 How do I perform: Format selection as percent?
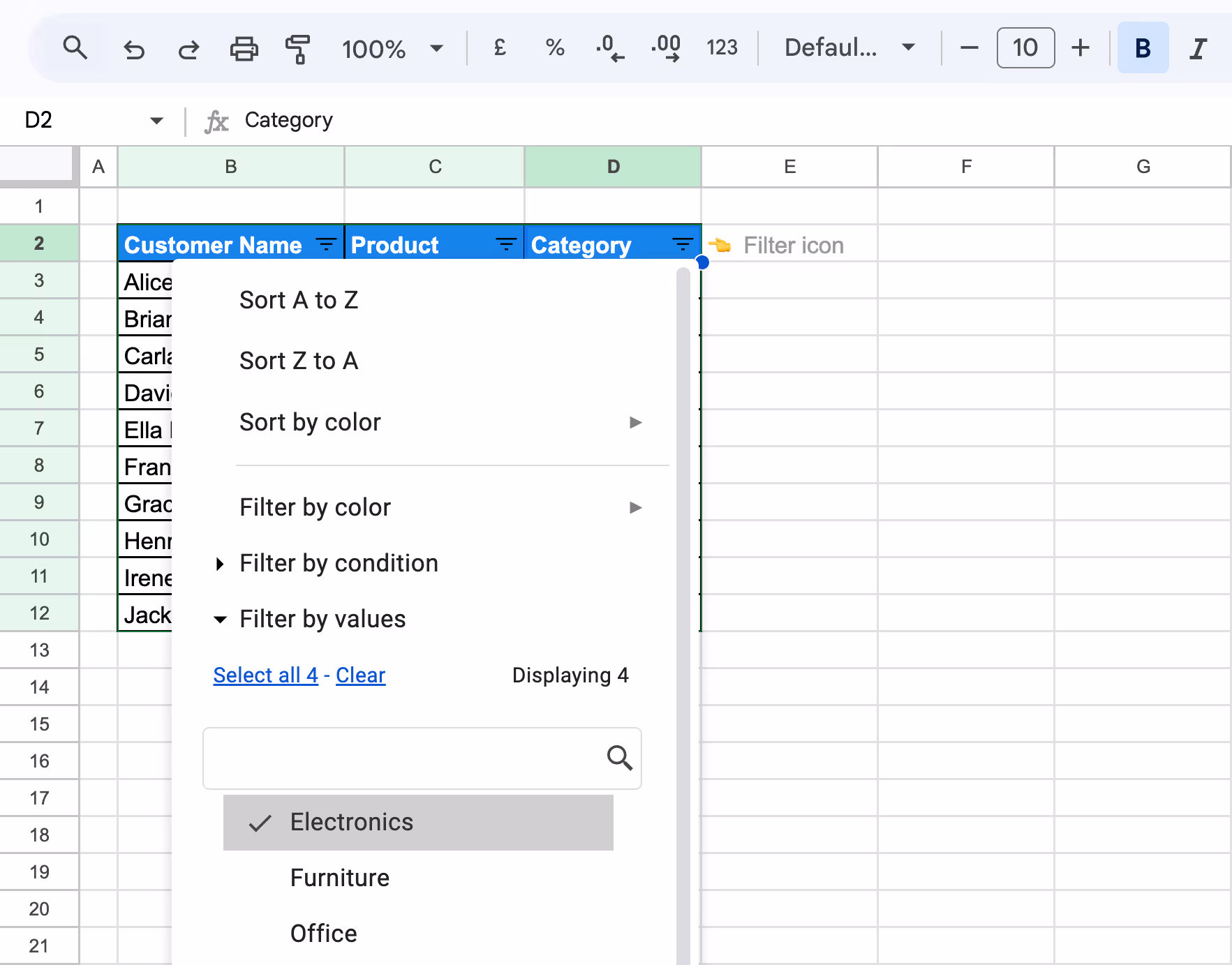click(554, 47)
